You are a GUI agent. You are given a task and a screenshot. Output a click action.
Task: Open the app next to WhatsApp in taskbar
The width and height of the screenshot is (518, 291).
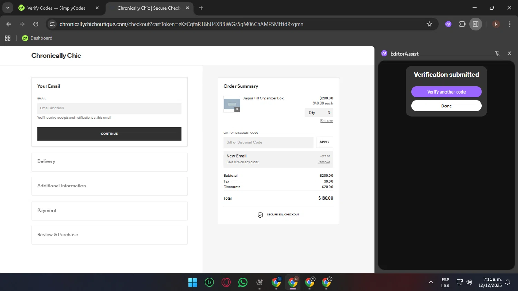coord(260,282)
